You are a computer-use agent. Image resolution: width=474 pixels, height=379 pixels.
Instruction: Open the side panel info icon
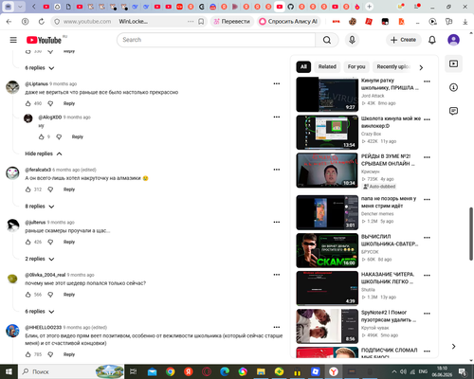click(453, 87)
